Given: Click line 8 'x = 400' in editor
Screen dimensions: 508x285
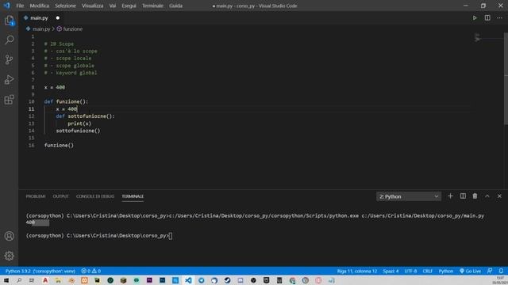Looking at the screenshot, I should click(55, 87).
